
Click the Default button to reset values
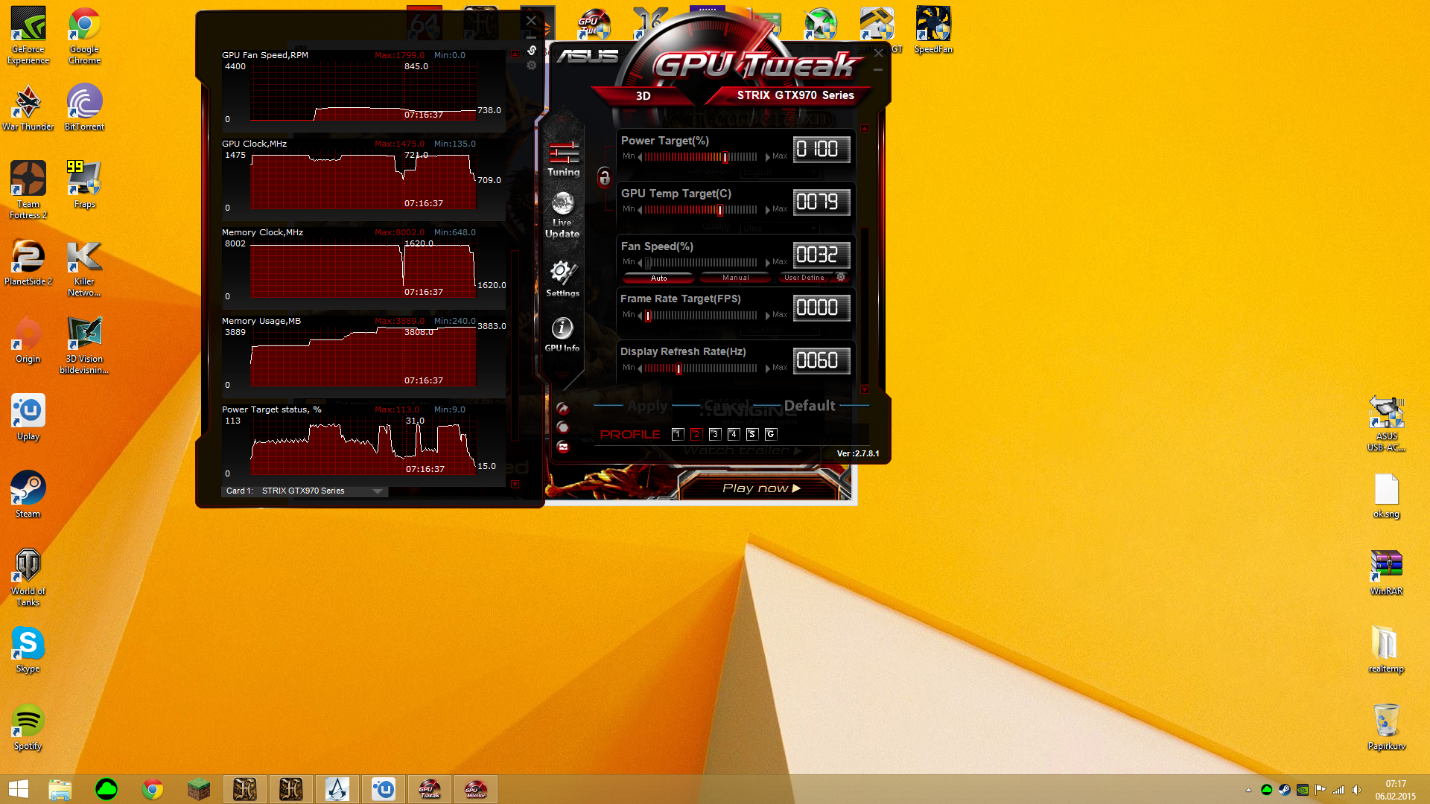click(x=810, y=406)
